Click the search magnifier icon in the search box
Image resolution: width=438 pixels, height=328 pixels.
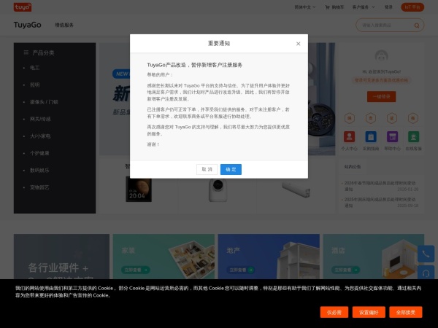(418, 25)
